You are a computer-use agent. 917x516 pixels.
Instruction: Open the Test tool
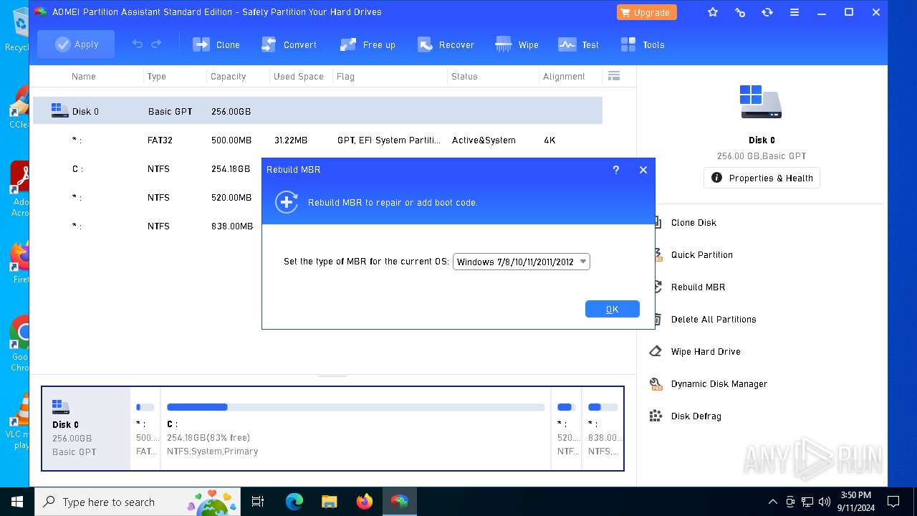578,44
